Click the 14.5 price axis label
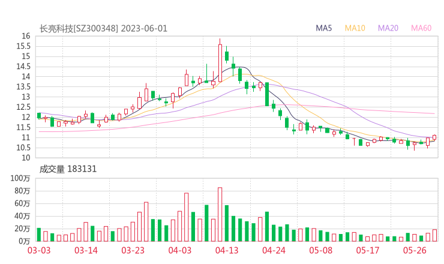 (x=23, y=67)
